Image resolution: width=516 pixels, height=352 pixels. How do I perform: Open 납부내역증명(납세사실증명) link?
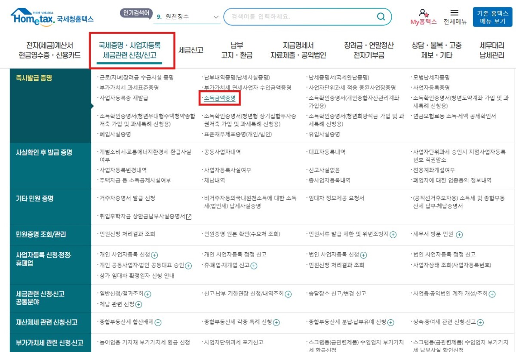[x=237, y=78]
